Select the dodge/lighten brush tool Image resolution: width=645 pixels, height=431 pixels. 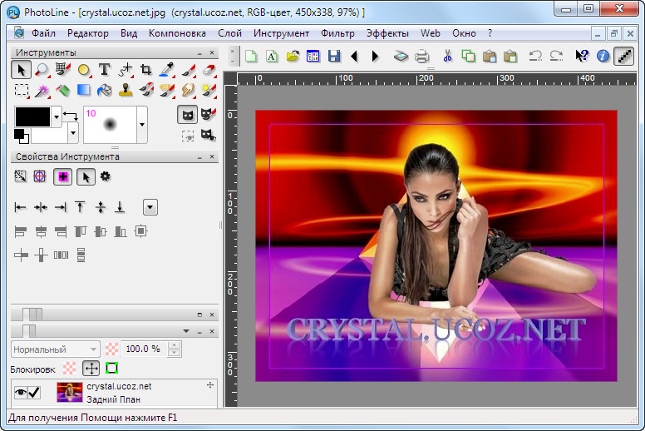209,90
